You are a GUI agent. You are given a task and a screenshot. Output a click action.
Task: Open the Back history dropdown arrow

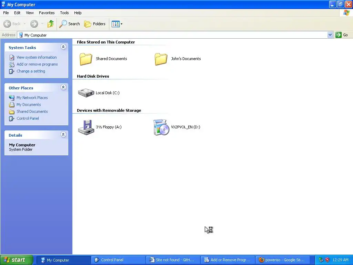(x=24, y=24)
